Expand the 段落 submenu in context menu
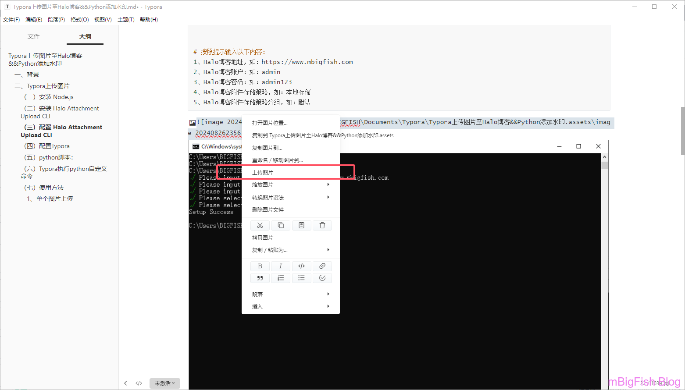Viewport: 685px width, 390px height. point(291,294)
